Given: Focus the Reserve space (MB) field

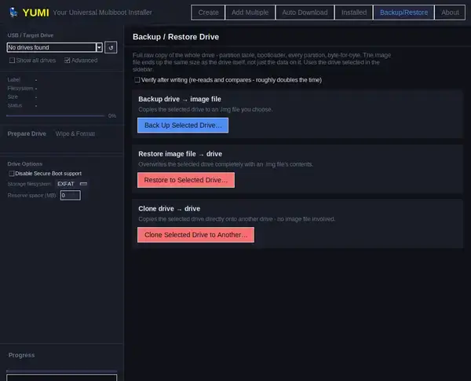Looking at the screenshot, I should (71, 196).
